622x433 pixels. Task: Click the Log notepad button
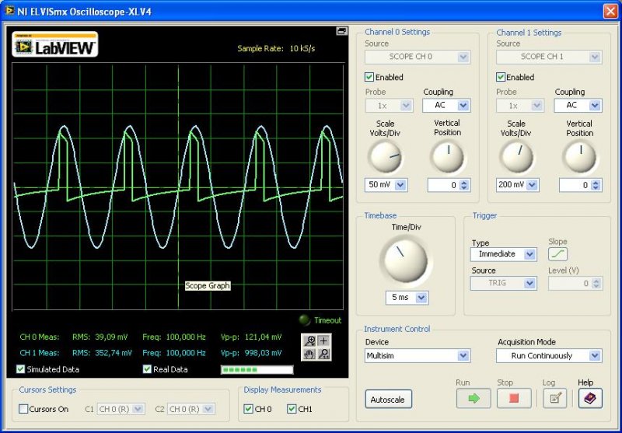tap(554, 398)
